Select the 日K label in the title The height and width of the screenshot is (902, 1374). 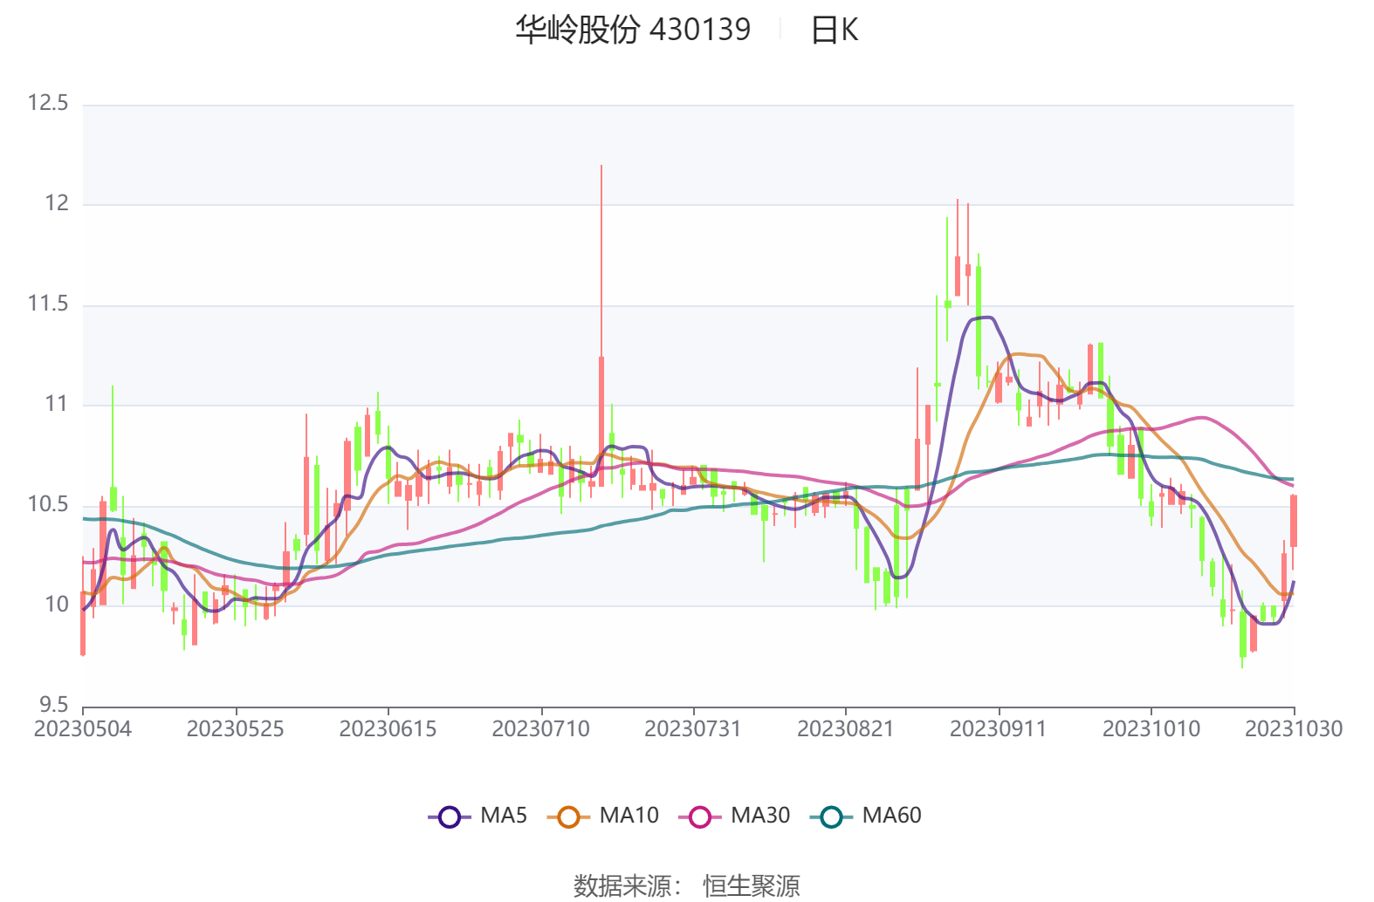tap(835, 31)
